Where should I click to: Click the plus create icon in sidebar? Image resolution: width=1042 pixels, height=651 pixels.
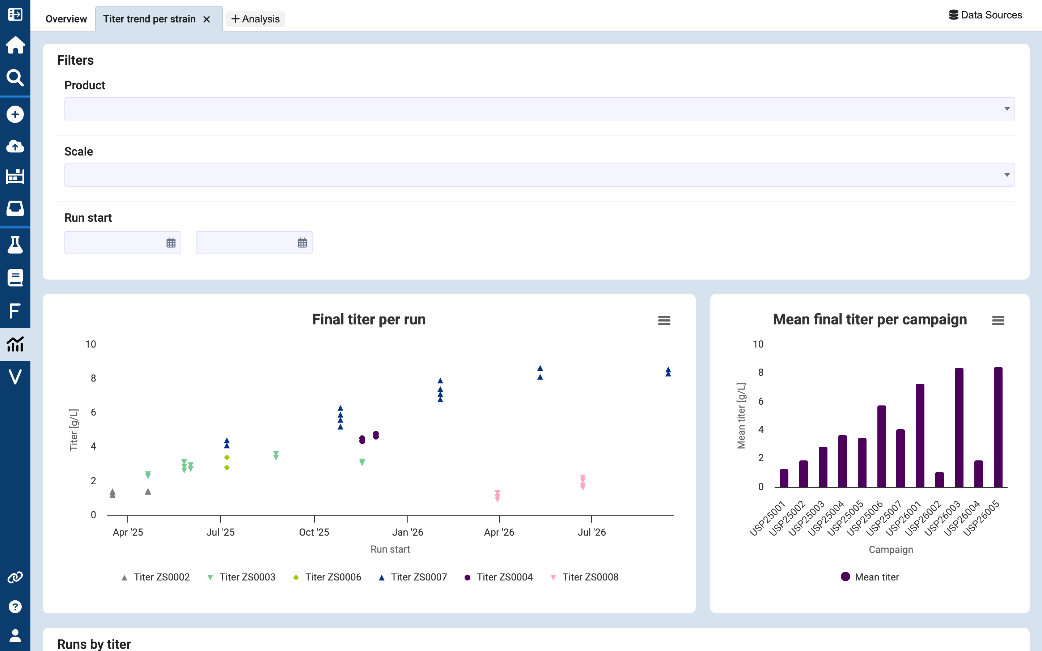(15, 115)
